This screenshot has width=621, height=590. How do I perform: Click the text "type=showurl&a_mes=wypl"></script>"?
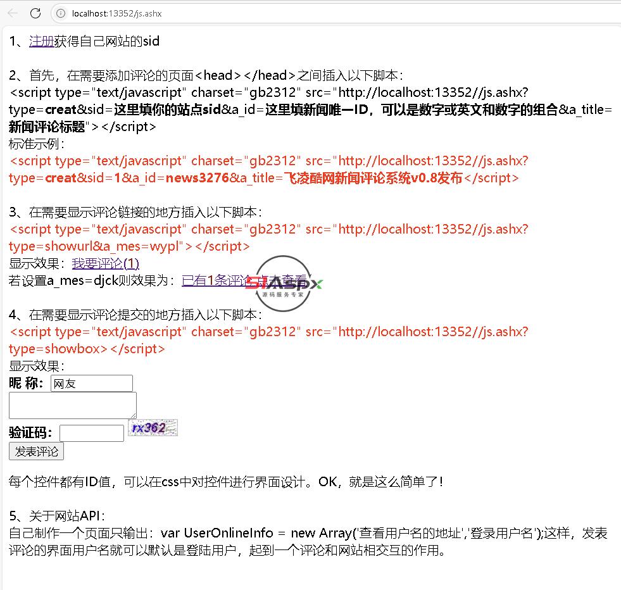tap(129, 246)
